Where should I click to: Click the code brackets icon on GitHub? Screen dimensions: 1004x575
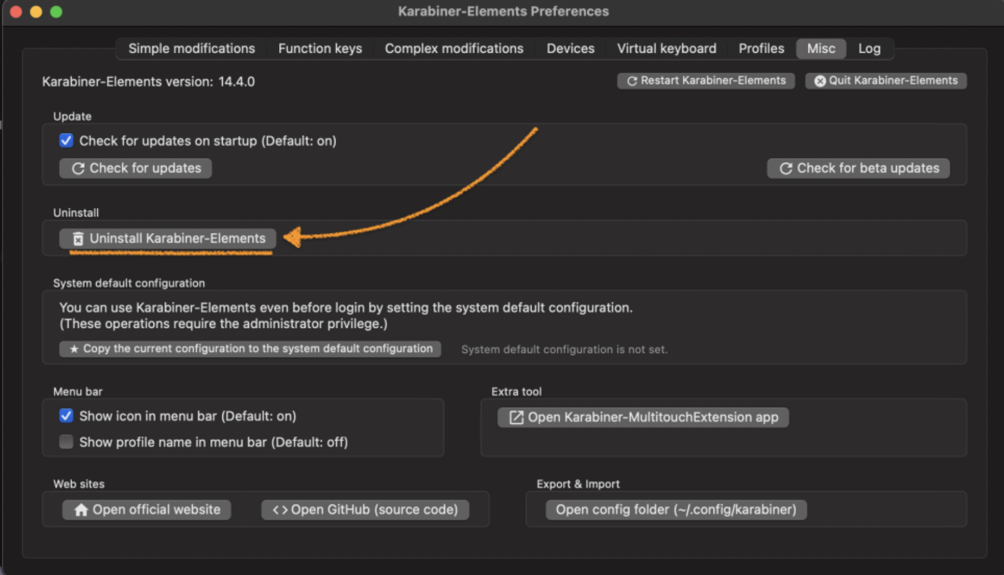[280, 510]
